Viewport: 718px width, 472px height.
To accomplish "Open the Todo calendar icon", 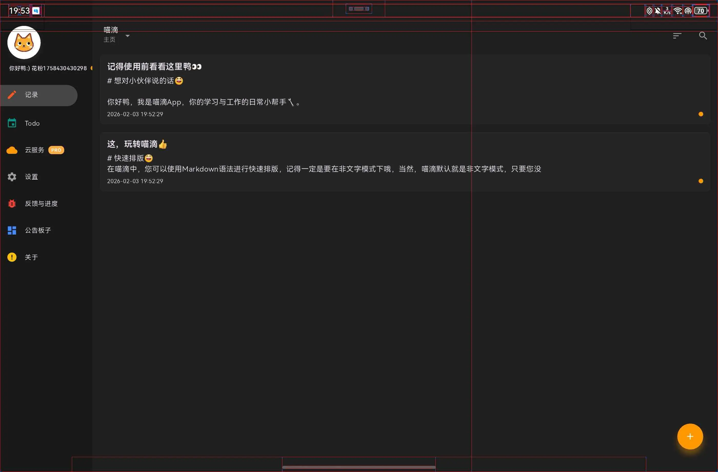I will click(x=12, y=123).
